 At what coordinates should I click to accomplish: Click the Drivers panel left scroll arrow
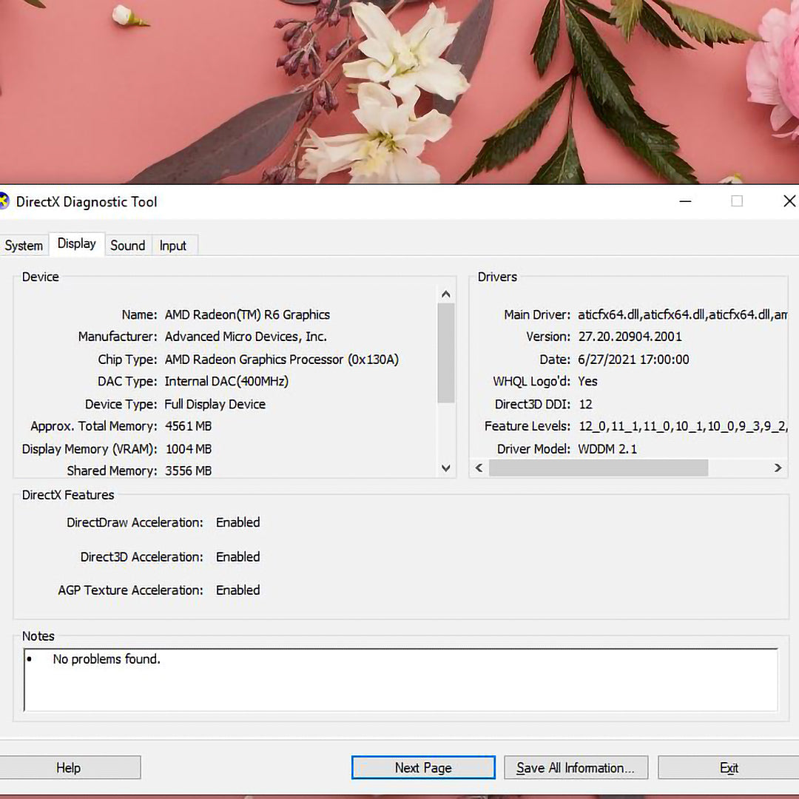pos(479,468)
